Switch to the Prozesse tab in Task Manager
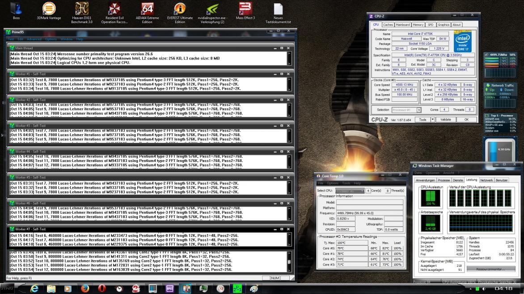 click(444, 180)
